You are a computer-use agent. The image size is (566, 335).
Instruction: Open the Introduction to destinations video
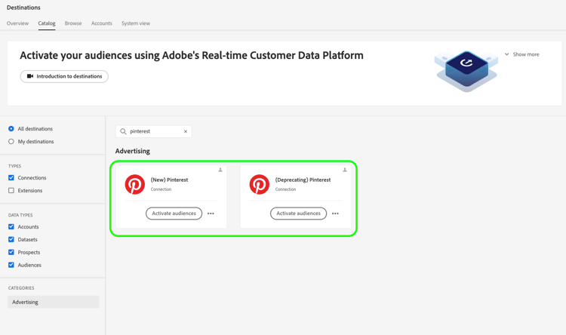[x=64, y=76]
